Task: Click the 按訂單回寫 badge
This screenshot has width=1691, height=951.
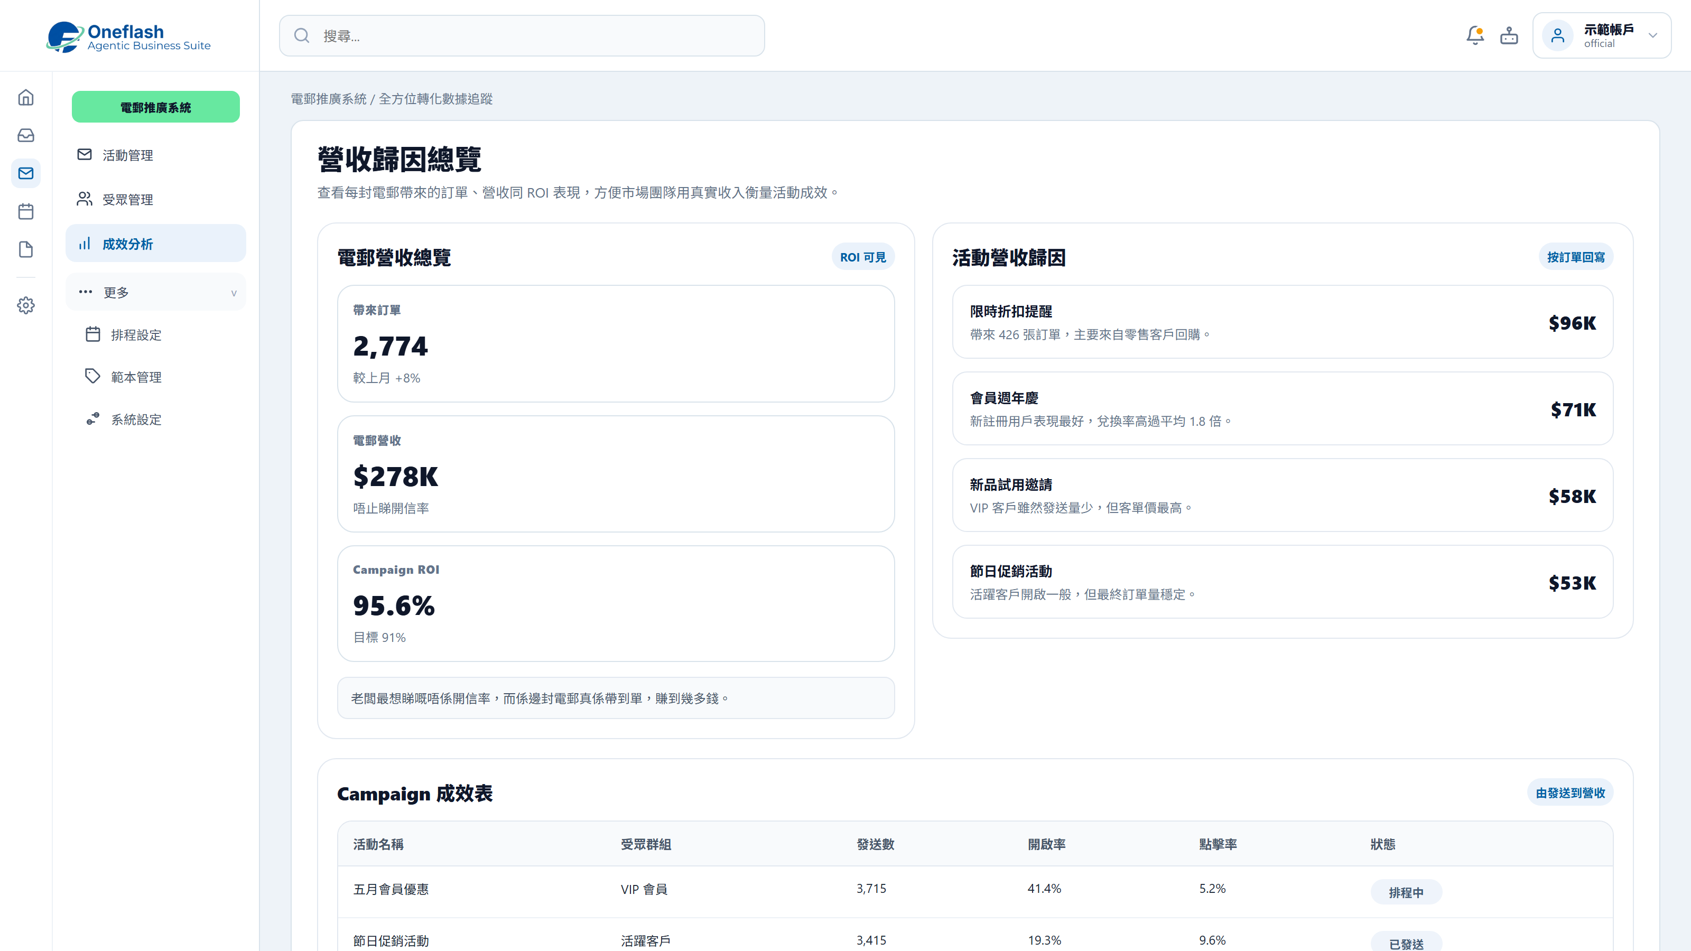Action: tap(1575, 257)
